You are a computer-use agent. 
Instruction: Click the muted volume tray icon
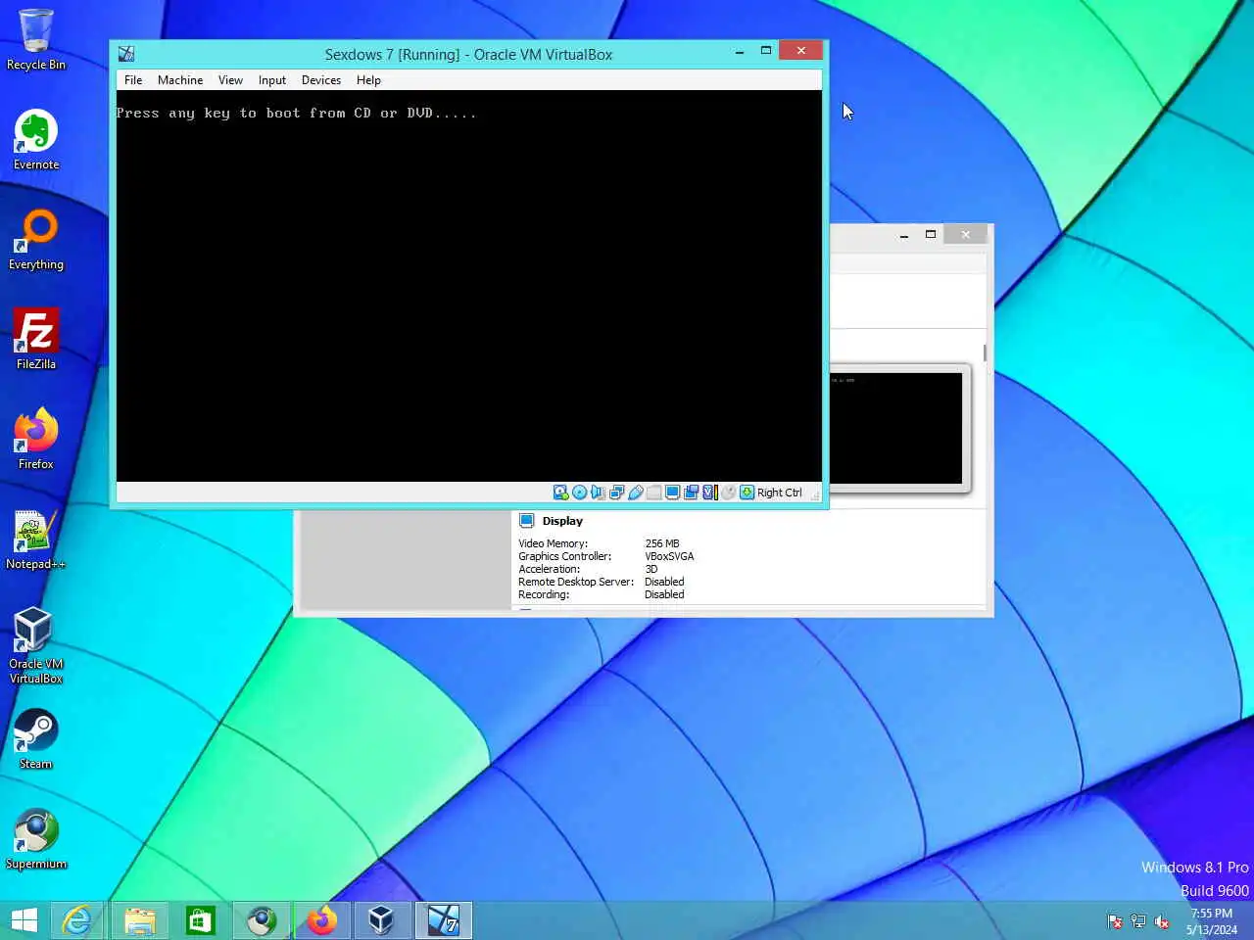[x=1162, y=921]
